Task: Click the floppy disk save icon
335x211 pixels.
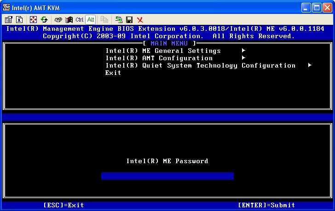Action: [129, 19]
